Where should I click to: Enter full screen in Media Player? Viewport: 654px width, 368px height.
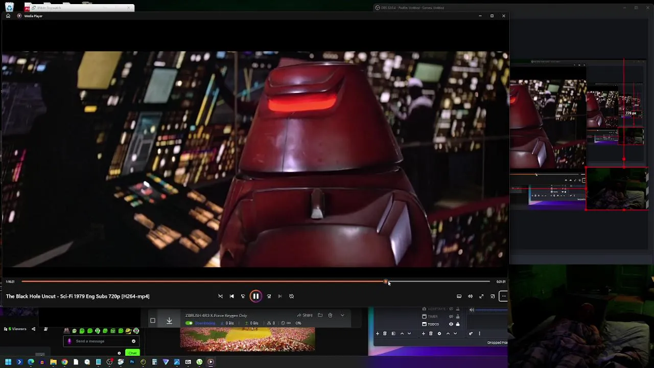(x=481, y=296)
